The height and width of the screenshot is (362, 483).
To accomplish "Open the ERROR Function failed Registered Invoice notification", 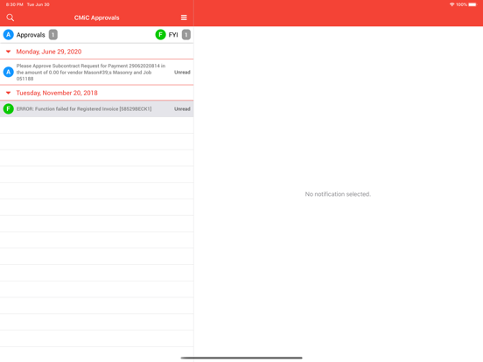I will click(97, 108).
